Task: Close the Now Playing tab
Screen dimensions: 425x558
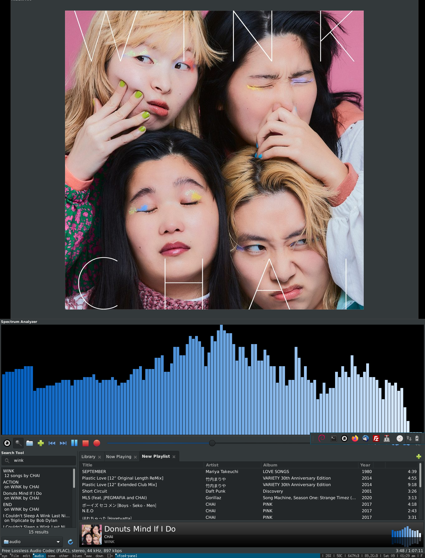Action: coord(135,457)
